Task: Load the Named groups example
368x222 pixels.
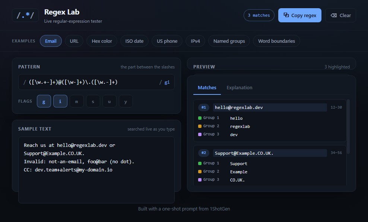Action: pos(229,41)
